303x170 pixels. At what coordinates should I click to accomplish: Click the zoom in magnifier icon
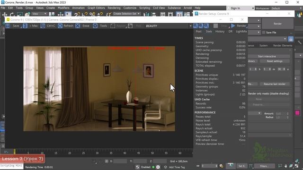(196, 26)
